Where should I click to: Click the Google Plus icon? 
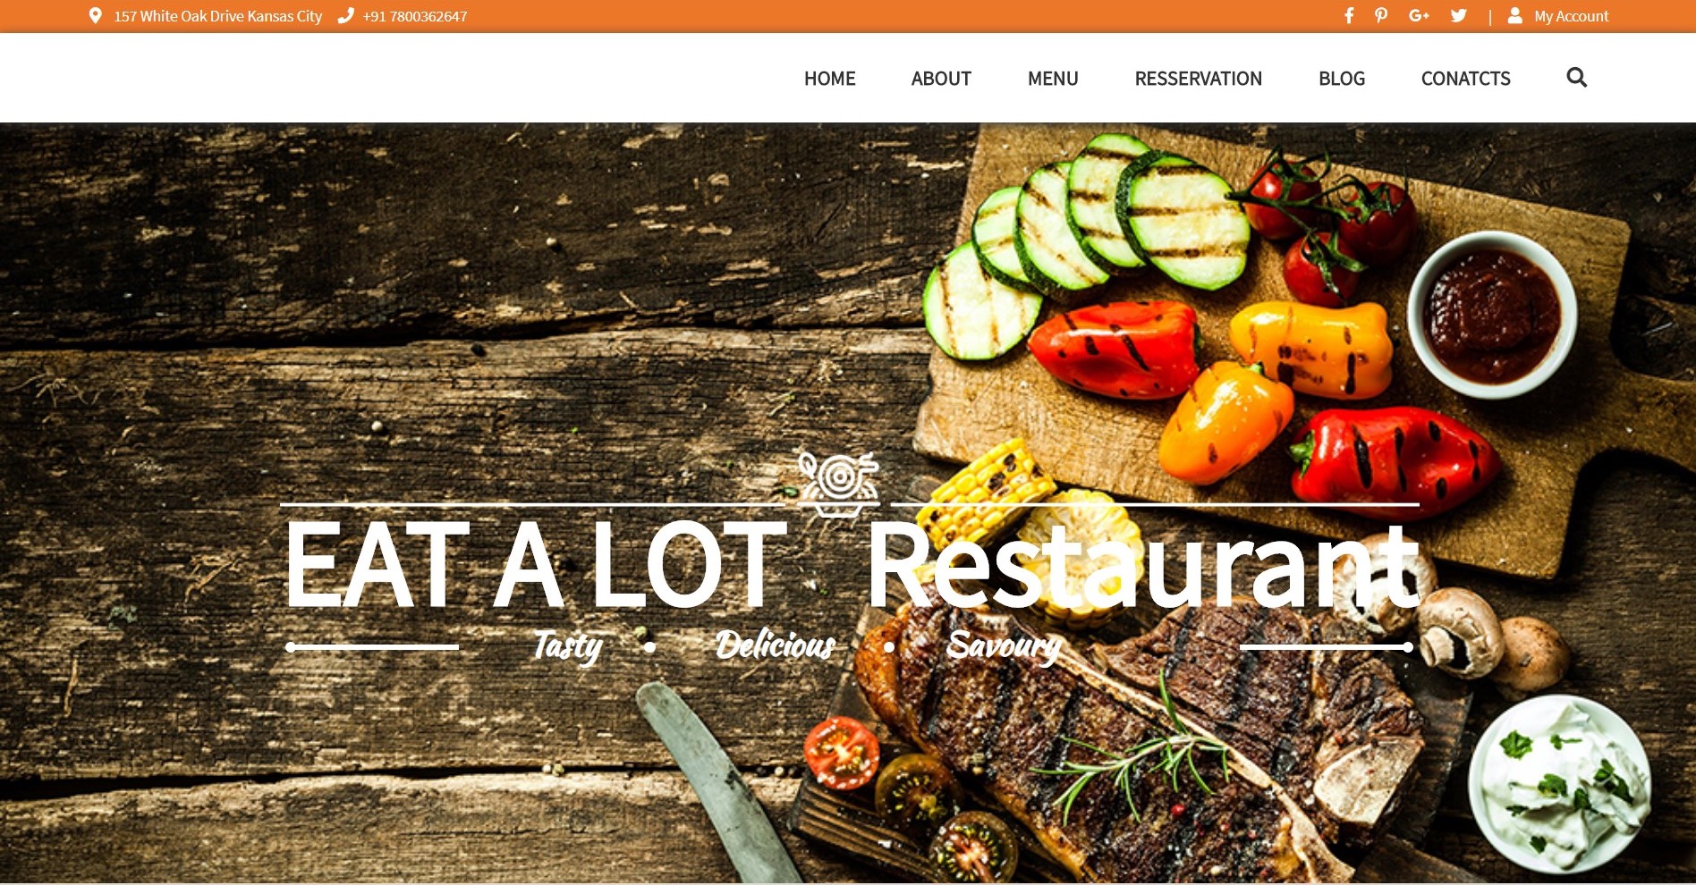coord(1419,15)
